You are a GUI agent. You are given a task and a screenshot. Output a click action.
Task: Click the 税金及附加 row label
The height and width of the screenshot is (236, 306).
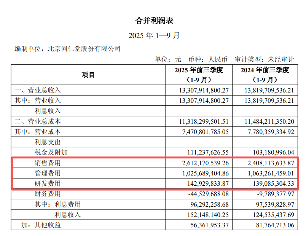51,153
